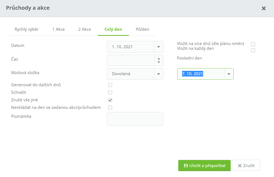Increase the Čas value with up arrow
274x177 pixels.
coord(159,59)
